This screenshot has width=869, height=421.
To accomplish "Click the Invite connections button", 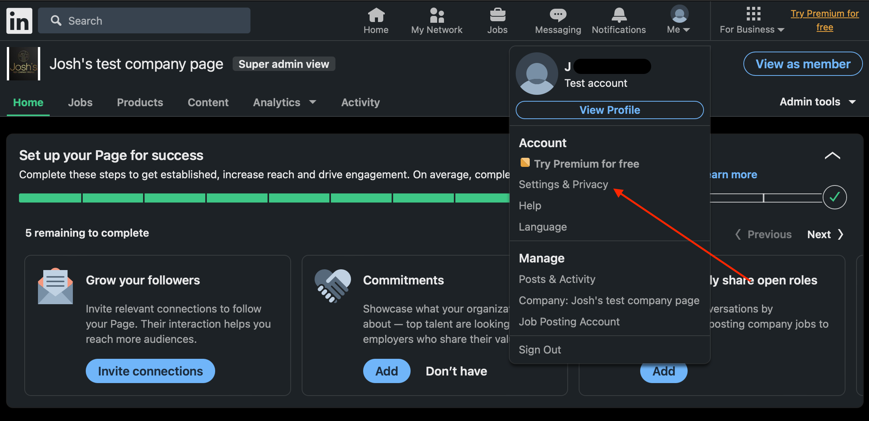I will coord(150,371).
